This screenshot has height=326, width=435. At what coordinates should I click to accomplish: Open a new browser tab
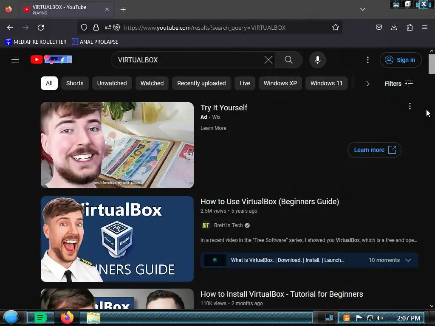click(123, 10)
